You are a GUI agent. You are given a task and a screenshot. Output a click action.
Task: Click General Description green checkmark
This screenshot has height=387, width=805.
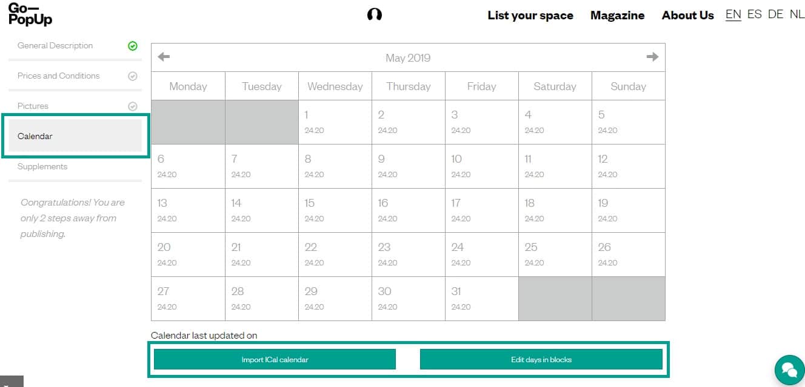pyautogui.click(x=133, y=46)
